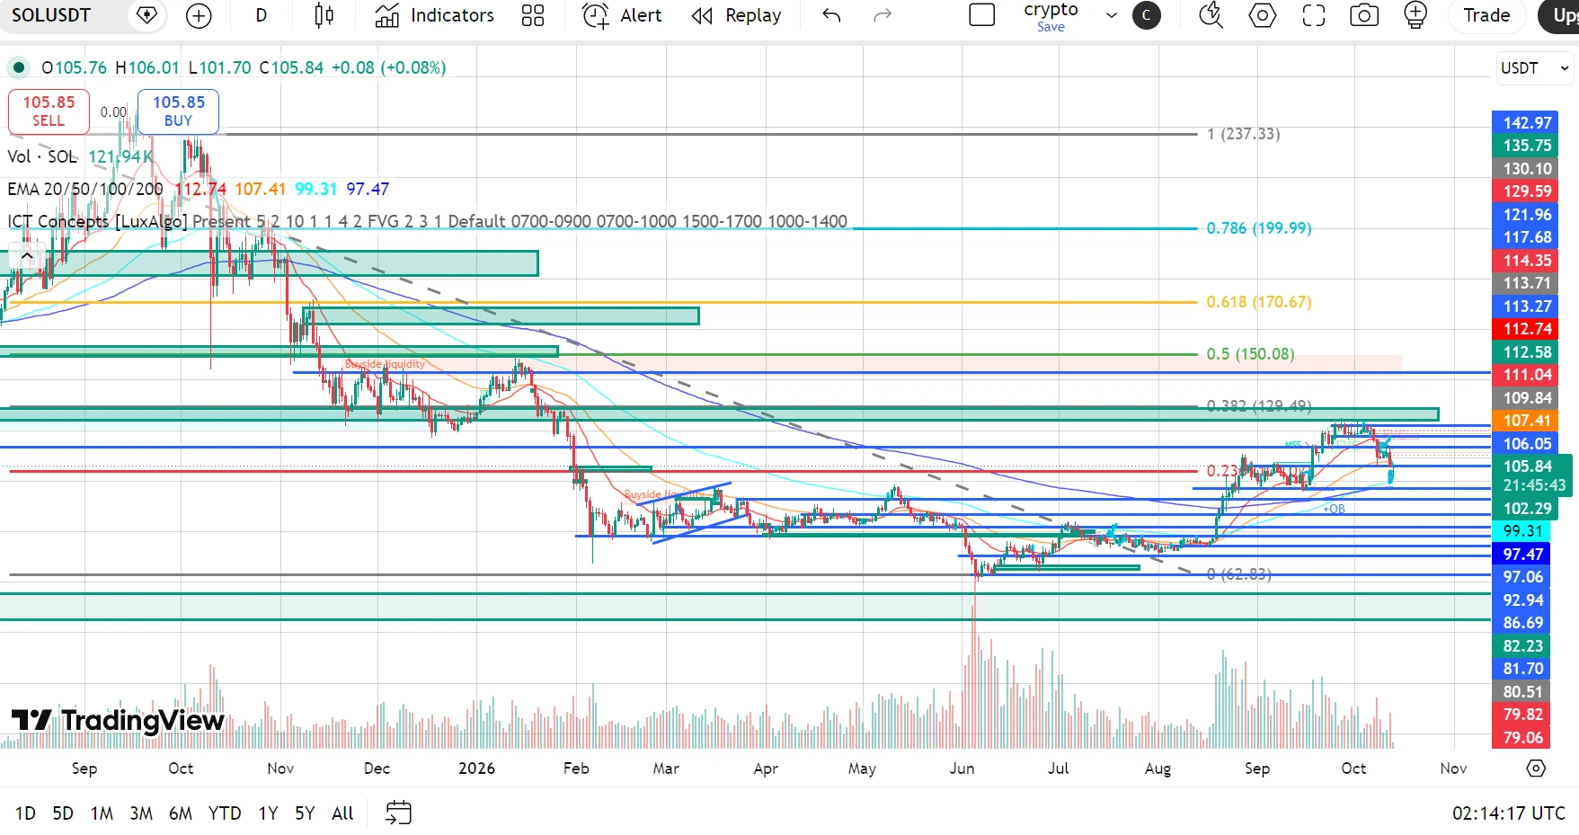Click the add symbol plus icon
The height and width of the screenshot is (835, 1579).
tap(199, 15)
